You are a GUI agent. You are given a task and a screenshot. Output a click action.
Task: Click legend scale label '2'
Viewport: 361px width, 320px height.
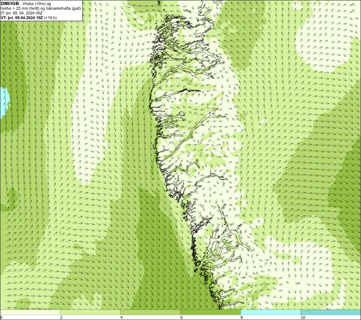coord(61,317)
